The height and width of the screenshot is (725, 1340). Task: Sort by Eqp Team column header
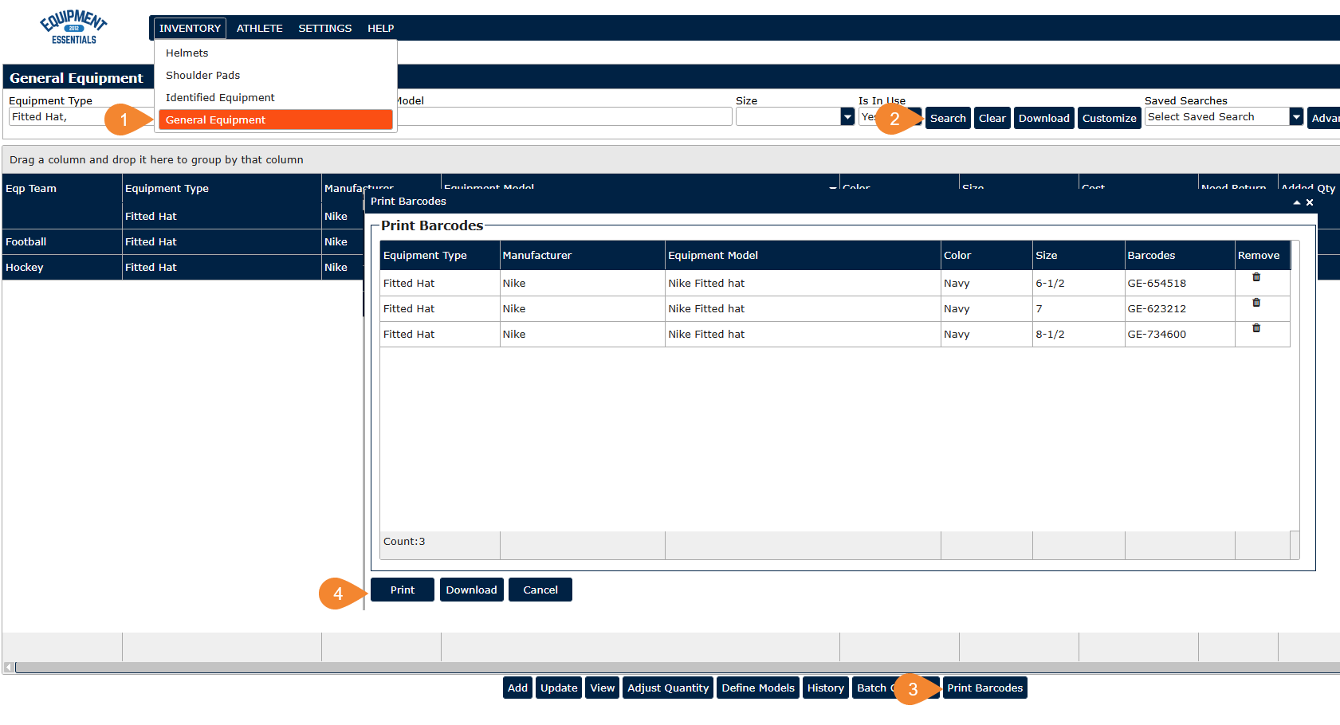[x=62, y=189]
